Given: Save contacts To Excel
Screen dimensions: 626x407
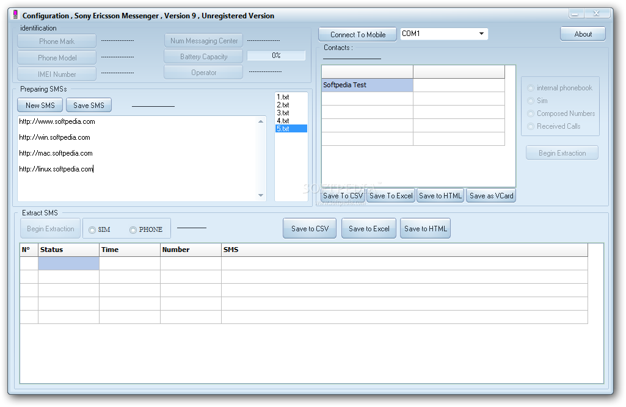Looking at the screenshot, I should (x=391, y=195).
